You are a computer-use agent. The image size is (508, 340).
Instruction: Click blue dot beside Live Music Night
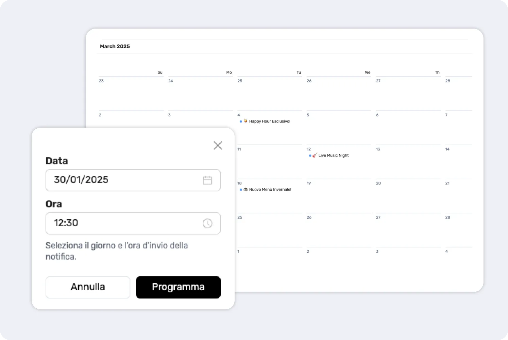pyautogui.click(x=310, y=156)
